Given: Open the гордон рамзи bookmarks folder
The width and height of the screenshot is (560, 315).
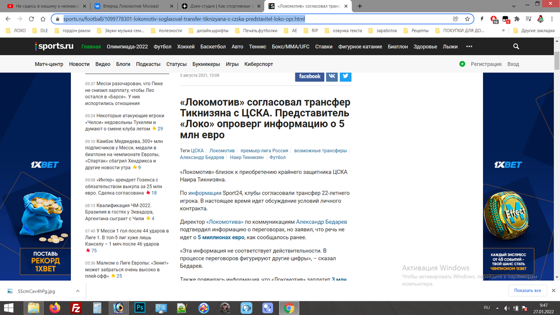Looking at the screenshot, I should [x=72, y=30].
